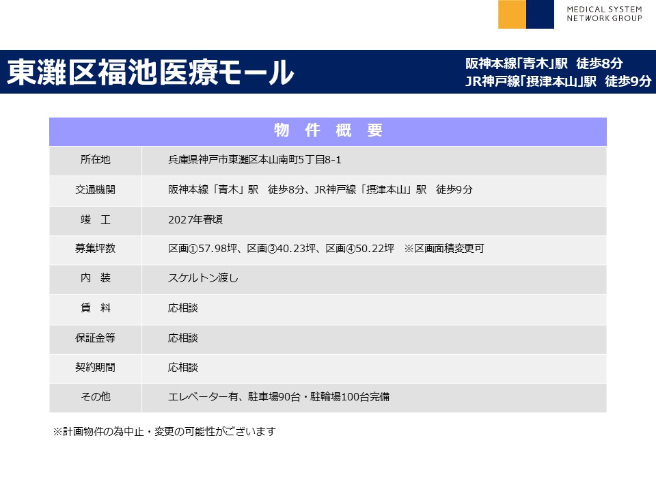
Task: Click the orange square in the logo
Action: tap(512, 14)
